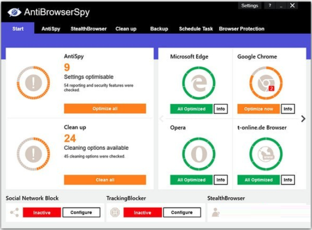
Task: Toggle TrackingBlocker Inactive status
Action: [142, 213]
